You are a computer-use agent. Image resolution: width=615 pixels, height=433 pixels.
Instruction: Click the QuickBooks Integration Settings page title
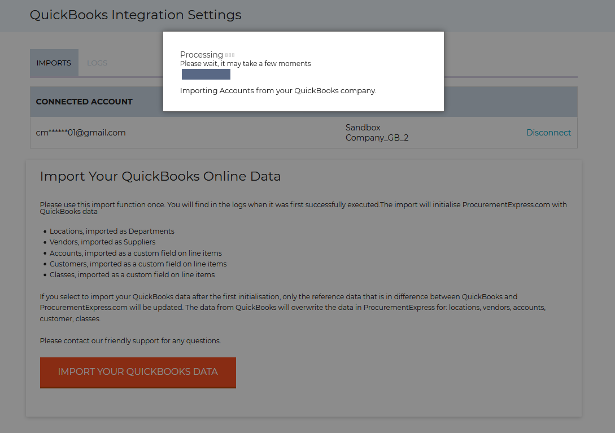[136, 15]
